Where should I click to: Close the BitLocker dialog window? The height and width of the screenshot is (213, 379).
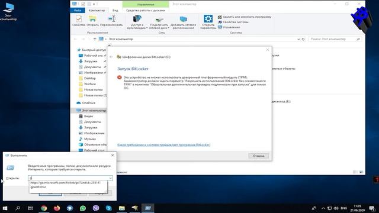pyautogui.click(x=268, y=50)
